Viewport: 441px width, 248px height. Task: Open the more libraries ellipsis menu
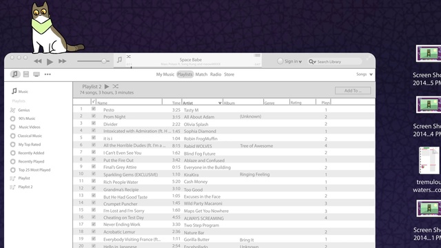pyautogui.click(x=48, y=74)
